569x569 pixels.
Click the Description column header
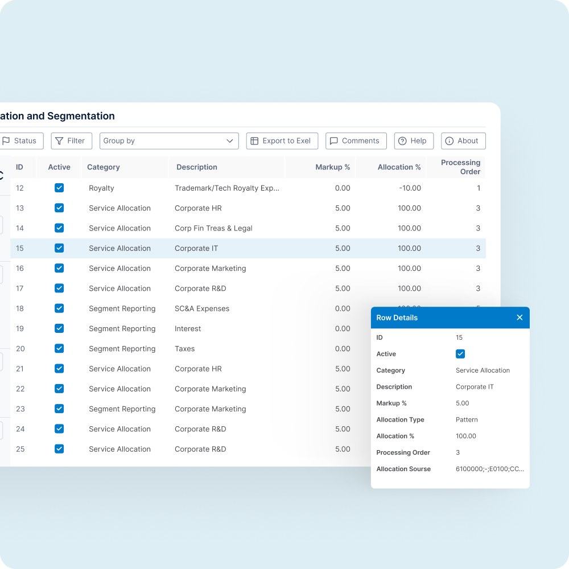(197, 167)
